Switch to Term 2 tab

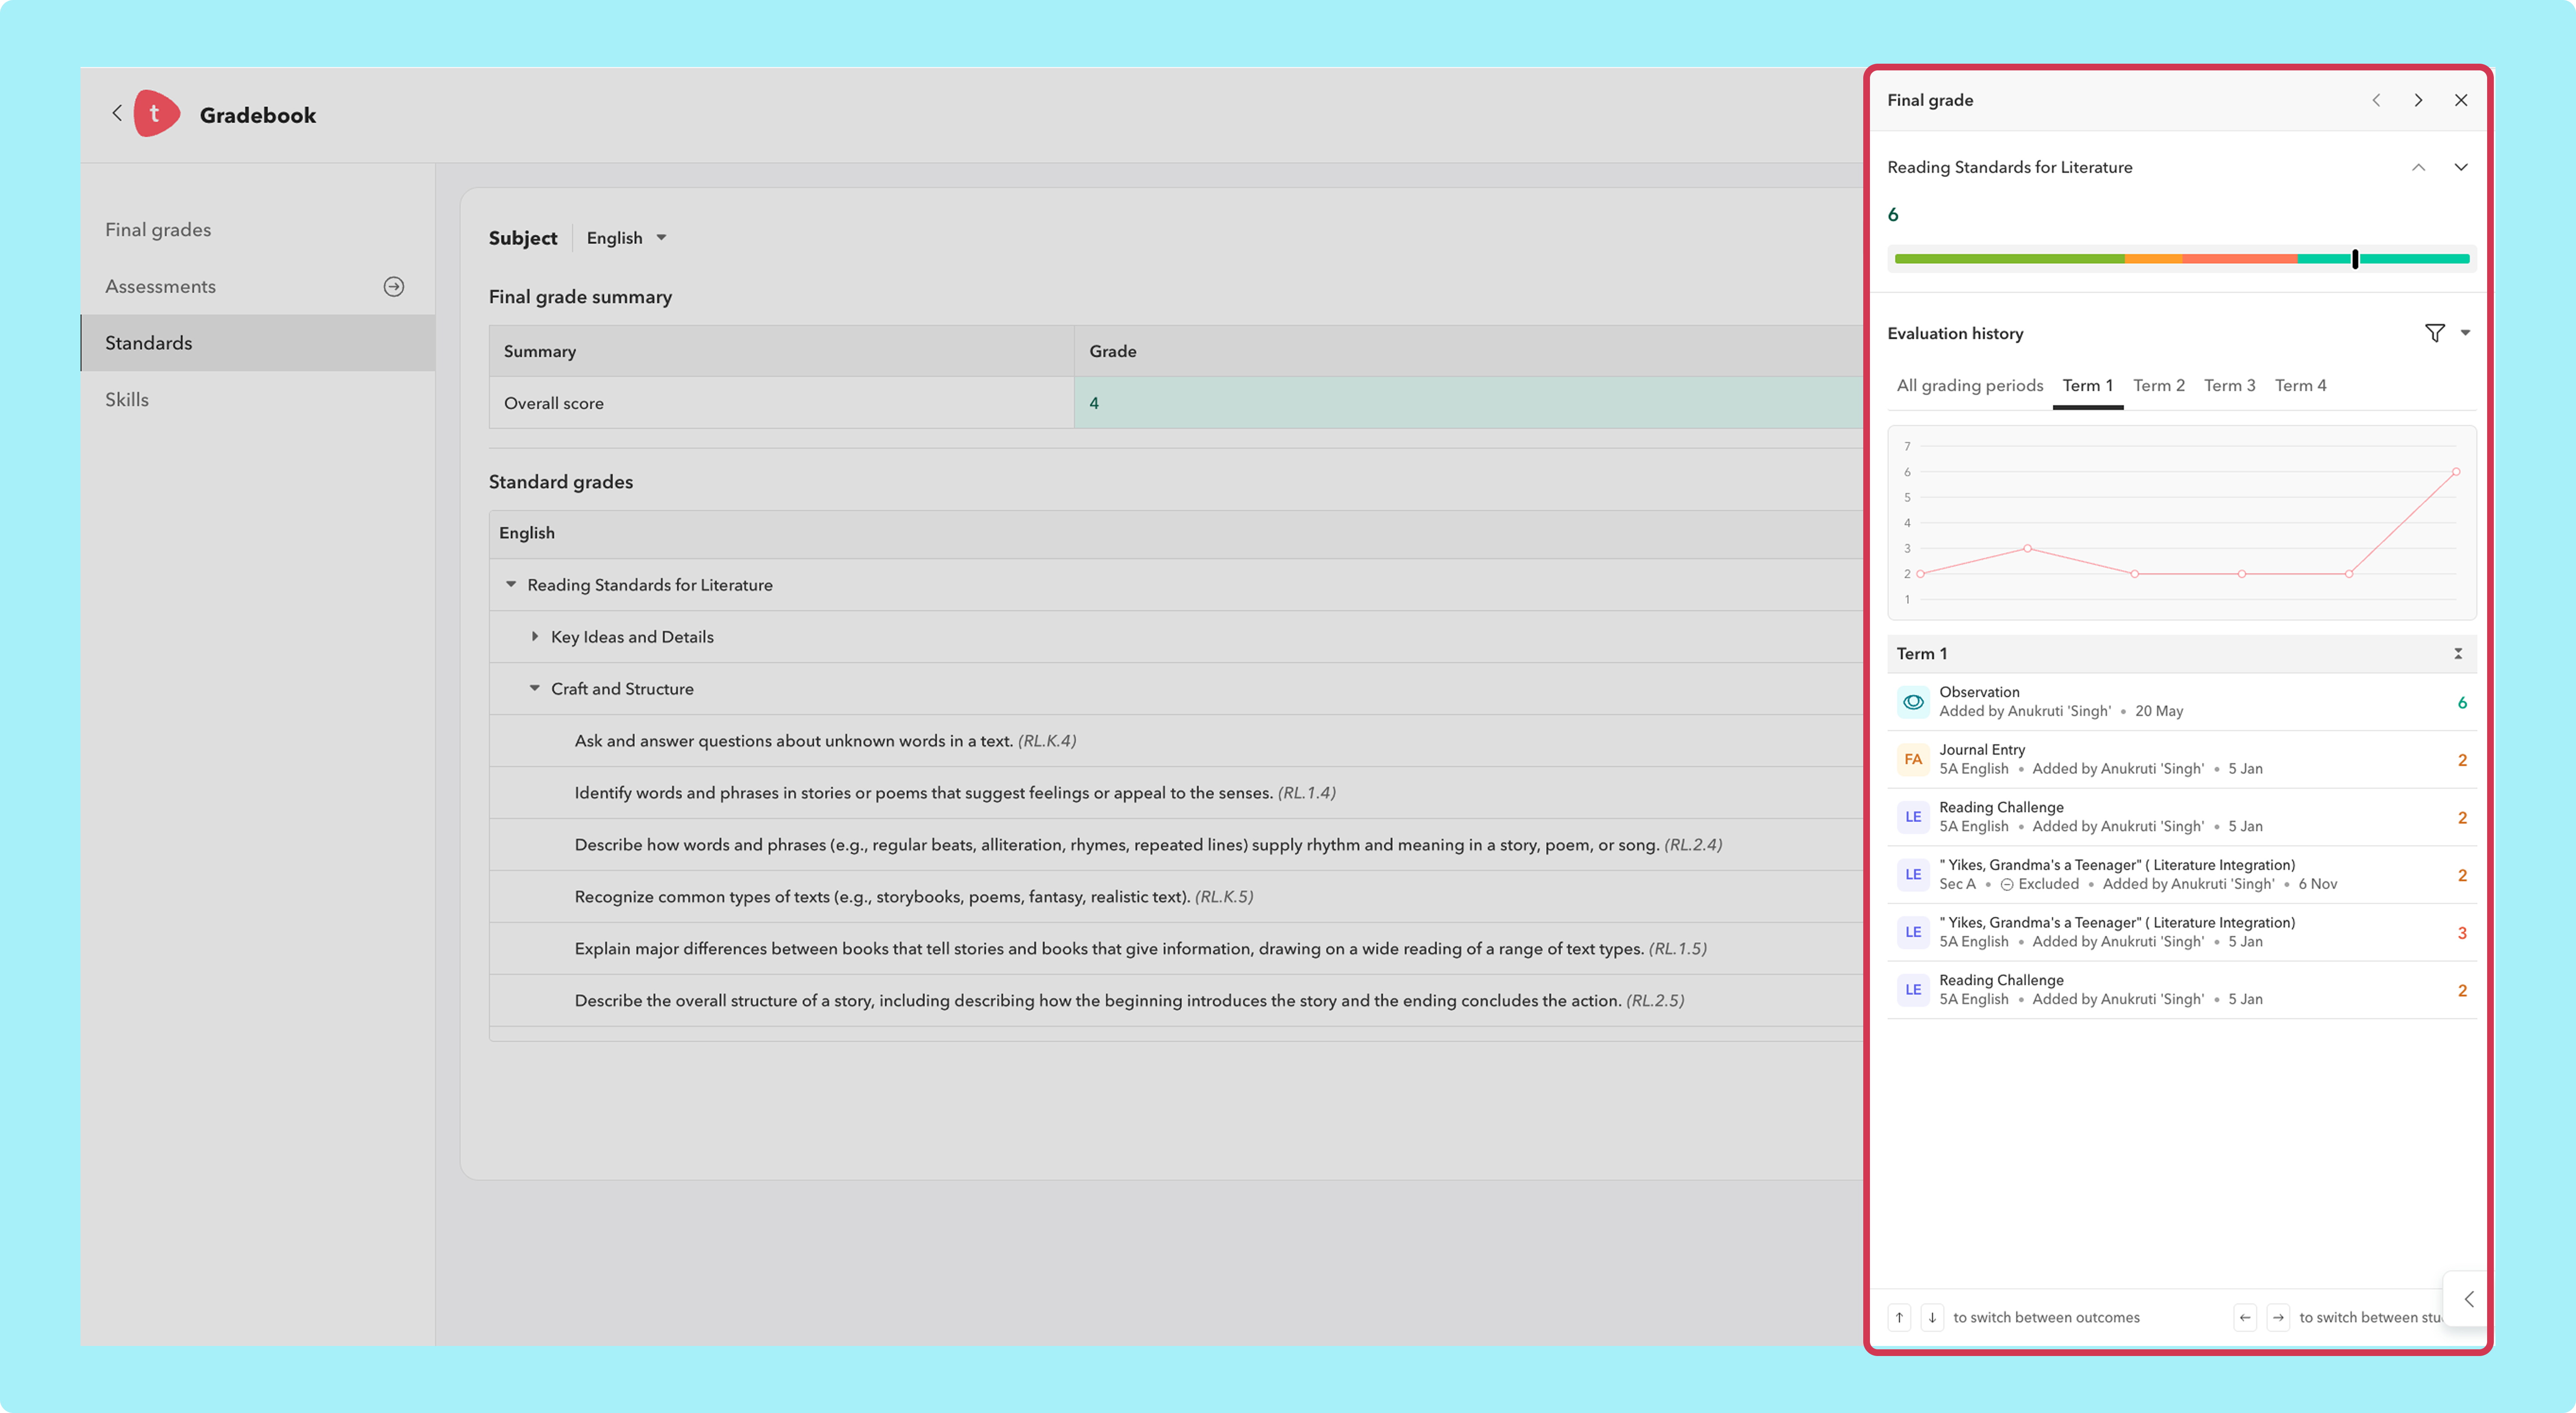pyautogui.click(x=2158, y=386)
